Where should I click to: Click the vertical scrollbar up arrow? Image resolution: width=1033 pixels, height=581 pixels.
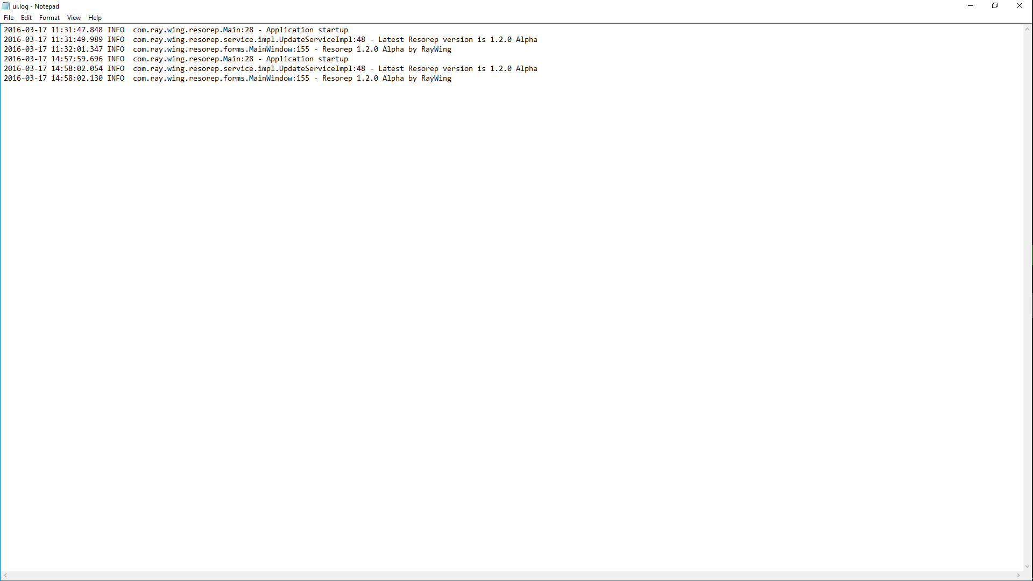pos(1027,29)
